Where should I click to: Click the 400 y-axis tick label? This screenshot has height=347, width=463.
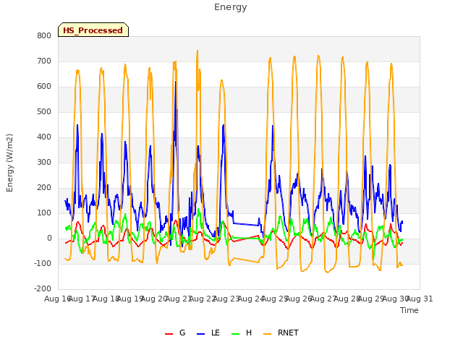click(x=44, y=137)
